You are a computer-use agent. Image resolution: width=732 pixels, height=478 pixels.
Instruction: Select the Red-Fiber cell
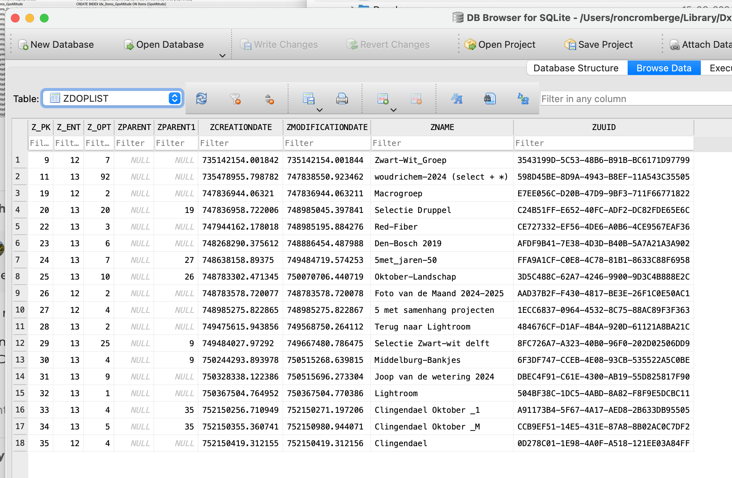[442, 227]
